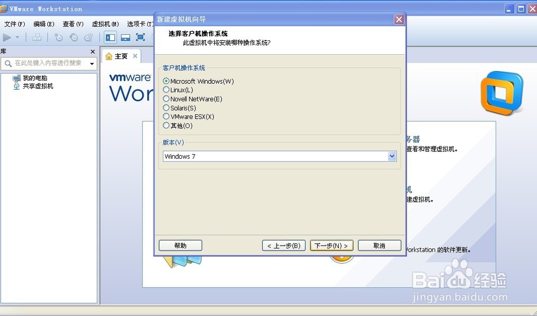The width and height of the screenshot is (537, 316).
Task: Open the power options arrow next to play
Action: pyautogui.click(x=18, y=37)
